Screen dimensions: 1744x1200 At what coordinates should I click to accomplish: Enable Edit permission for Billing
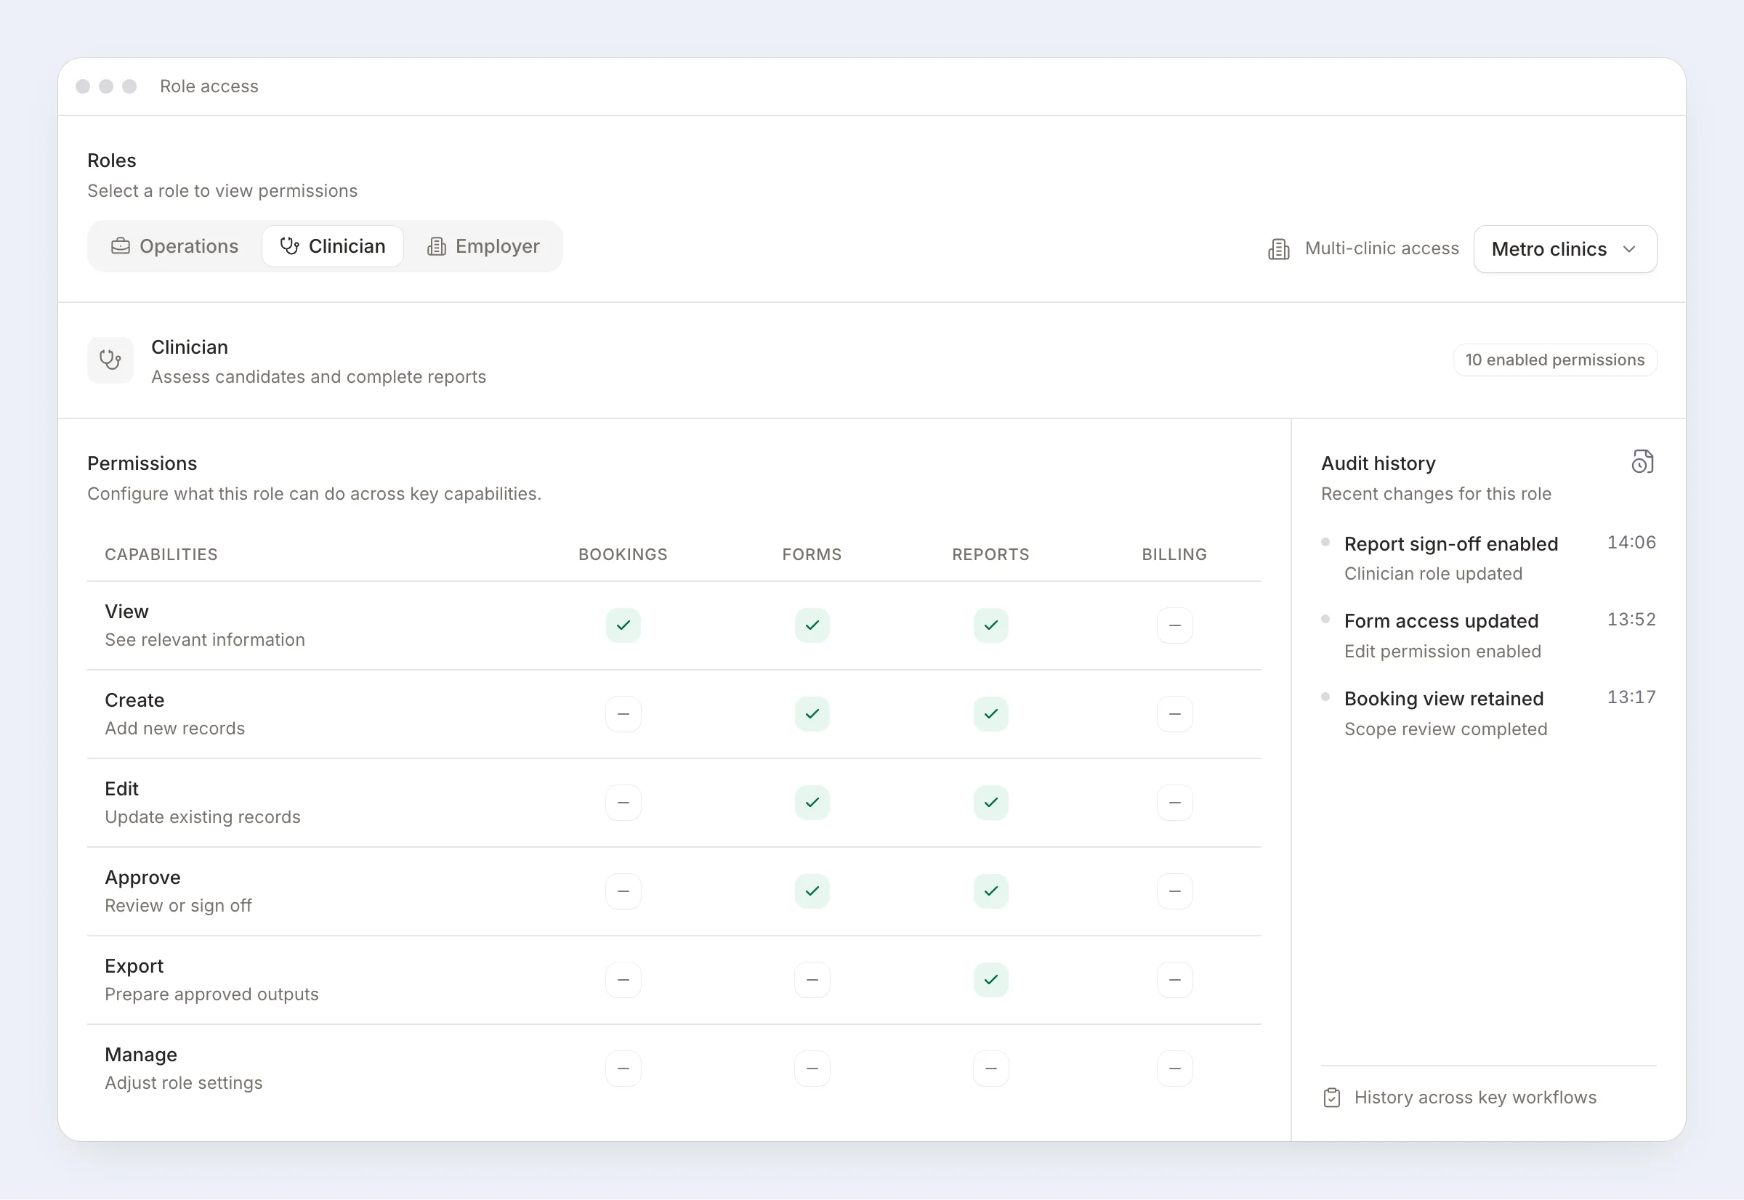click(x=1175, y=803)
